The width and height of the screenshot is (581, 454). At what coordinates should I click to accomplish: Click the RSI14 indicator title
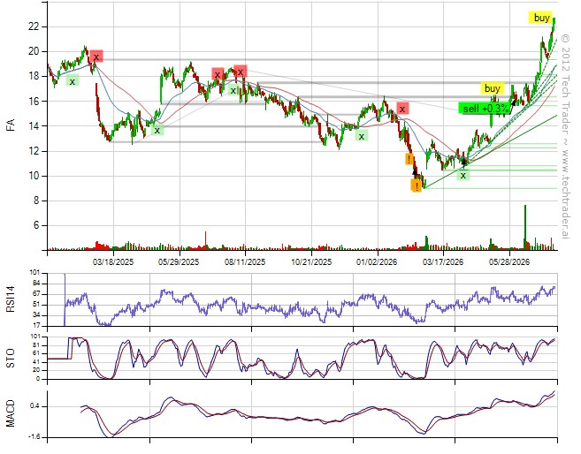pyautogui.click(x=11, y=299)
